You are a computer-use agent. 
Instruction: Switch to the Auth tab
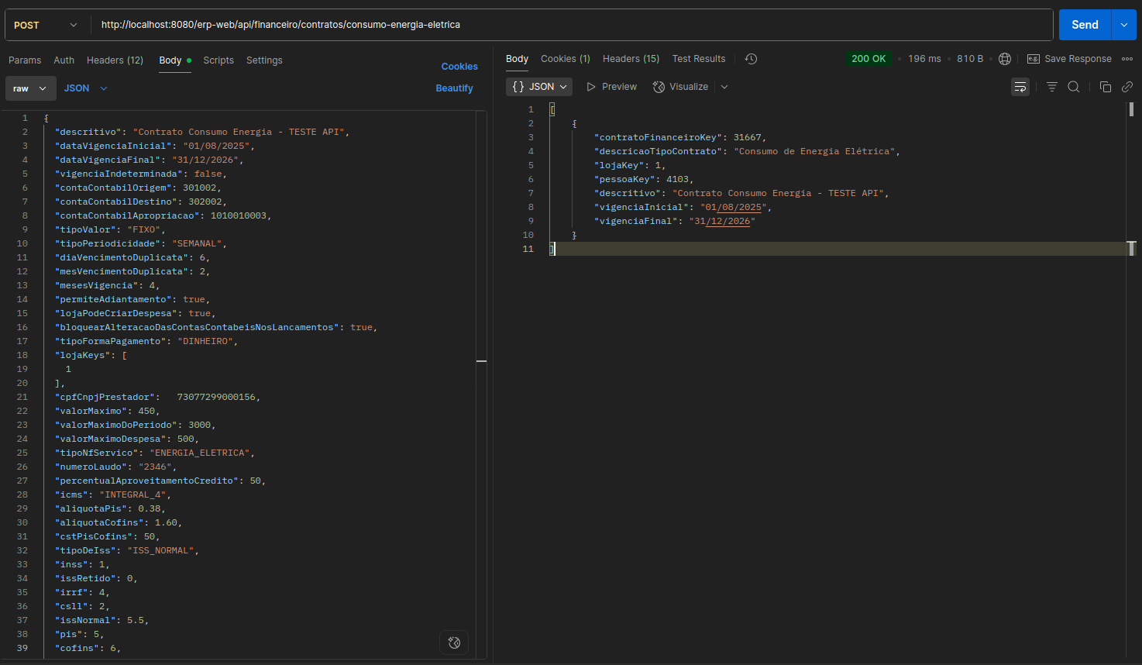(x=64, y=60)
